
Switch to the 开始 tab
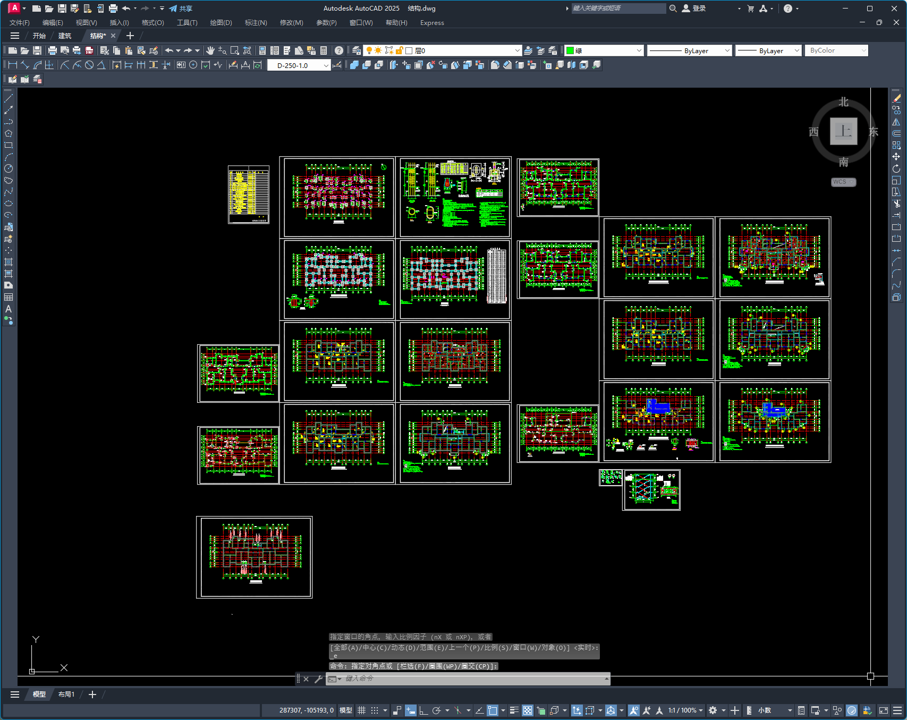39,36
